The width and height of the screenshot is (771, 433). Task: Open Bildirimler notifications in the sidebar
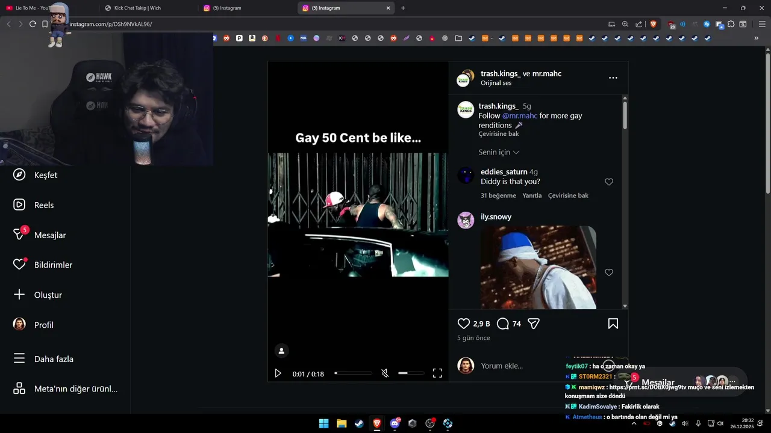click(x=42, y=265)
